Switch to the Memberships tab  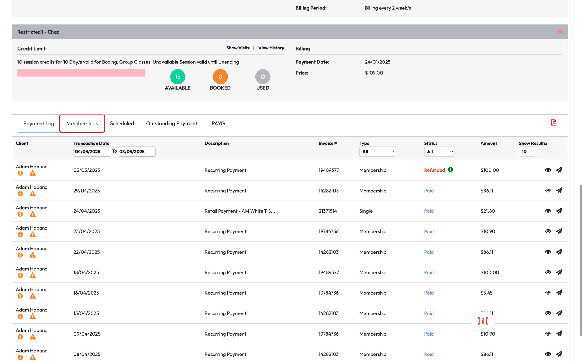[x=82, y=123]
